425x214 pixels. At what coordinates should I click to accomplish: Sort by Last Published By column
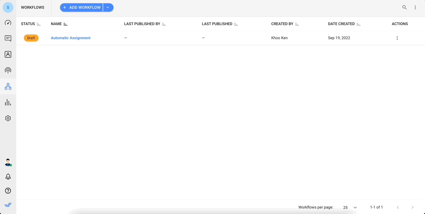click(x=164, y=24)
